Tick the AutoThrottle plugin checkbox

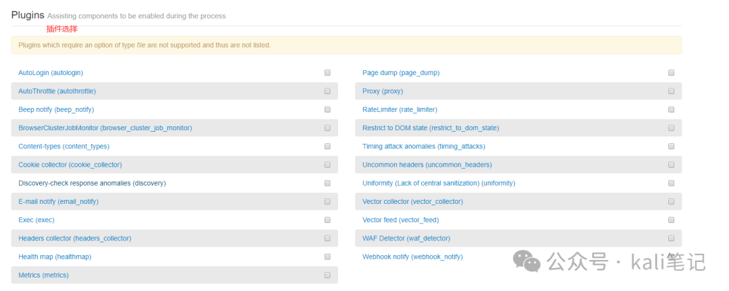pos(327,91)
